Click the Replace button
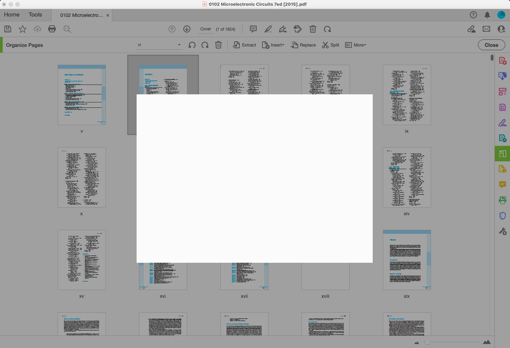This screenshot has width=510, height=348. click(x=303, y=45)
